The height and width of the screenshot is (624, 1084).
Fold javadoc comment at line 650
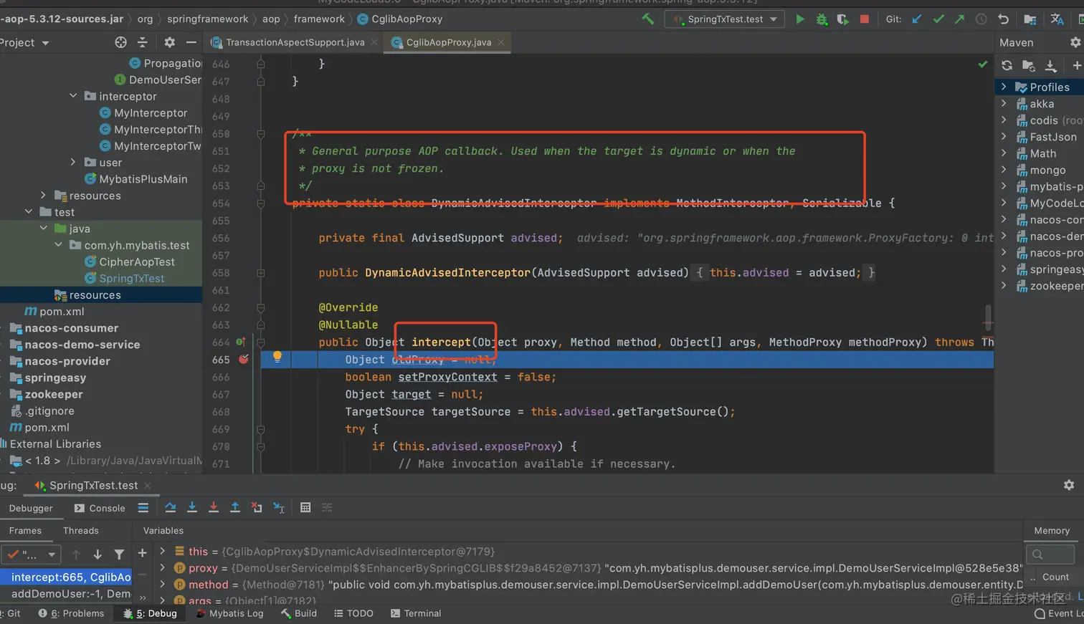tap(261, 134)
